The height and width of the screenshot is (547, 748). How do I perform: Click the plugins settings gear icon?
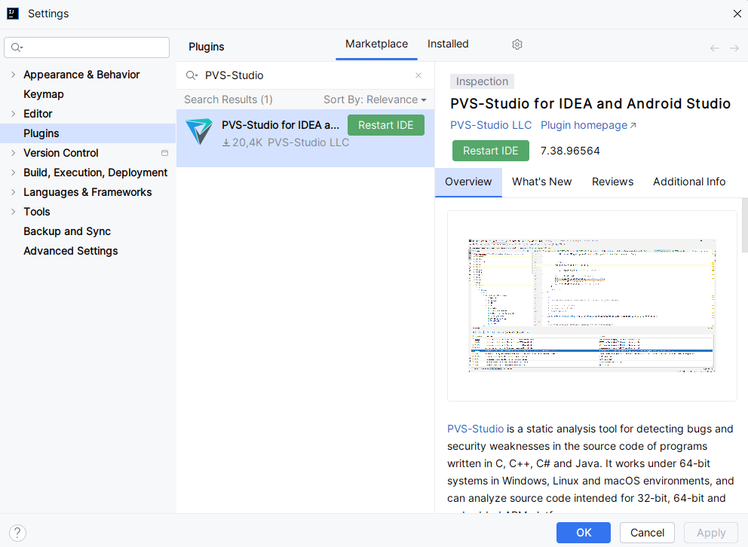(517, 44)
